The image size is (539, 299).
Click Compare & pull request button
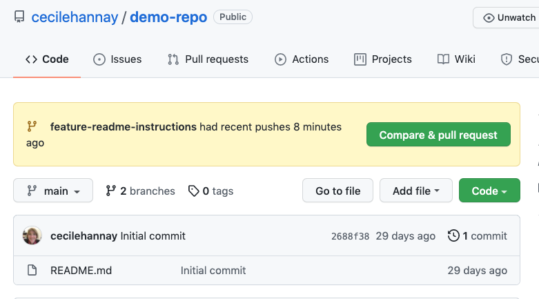(438, 135)
